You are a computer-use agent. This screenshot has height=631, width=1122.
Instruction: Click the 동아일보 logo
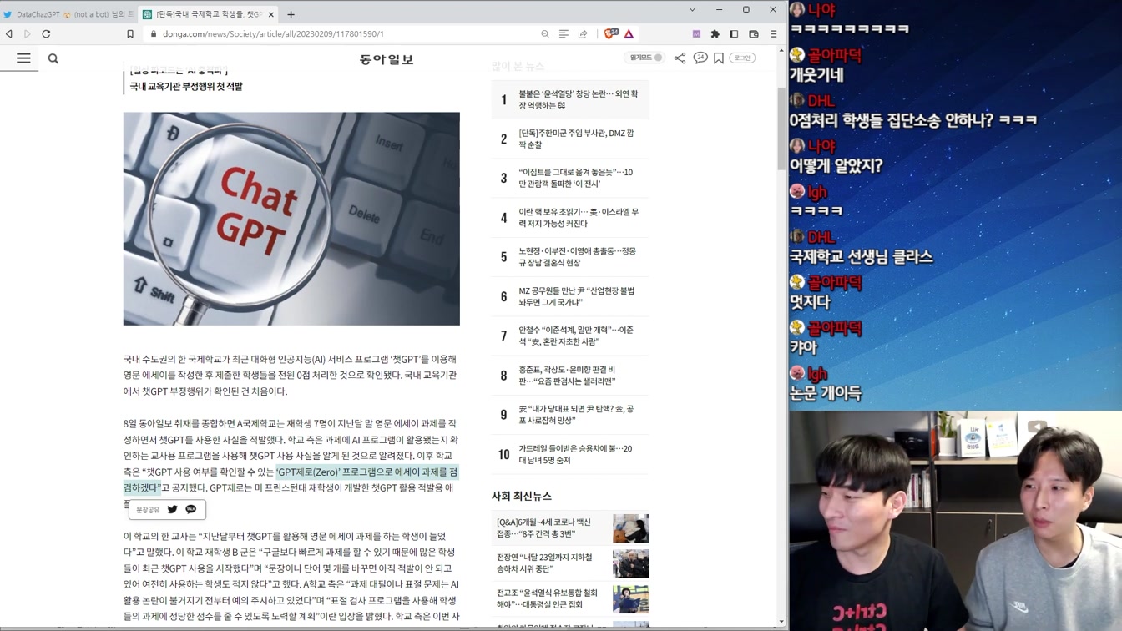(387, 59)
